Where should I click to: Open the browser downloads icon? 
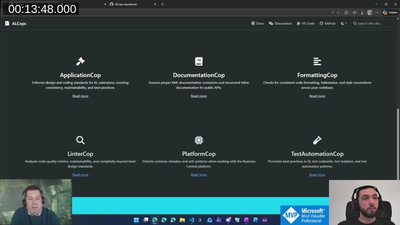(x=362, y=12)
